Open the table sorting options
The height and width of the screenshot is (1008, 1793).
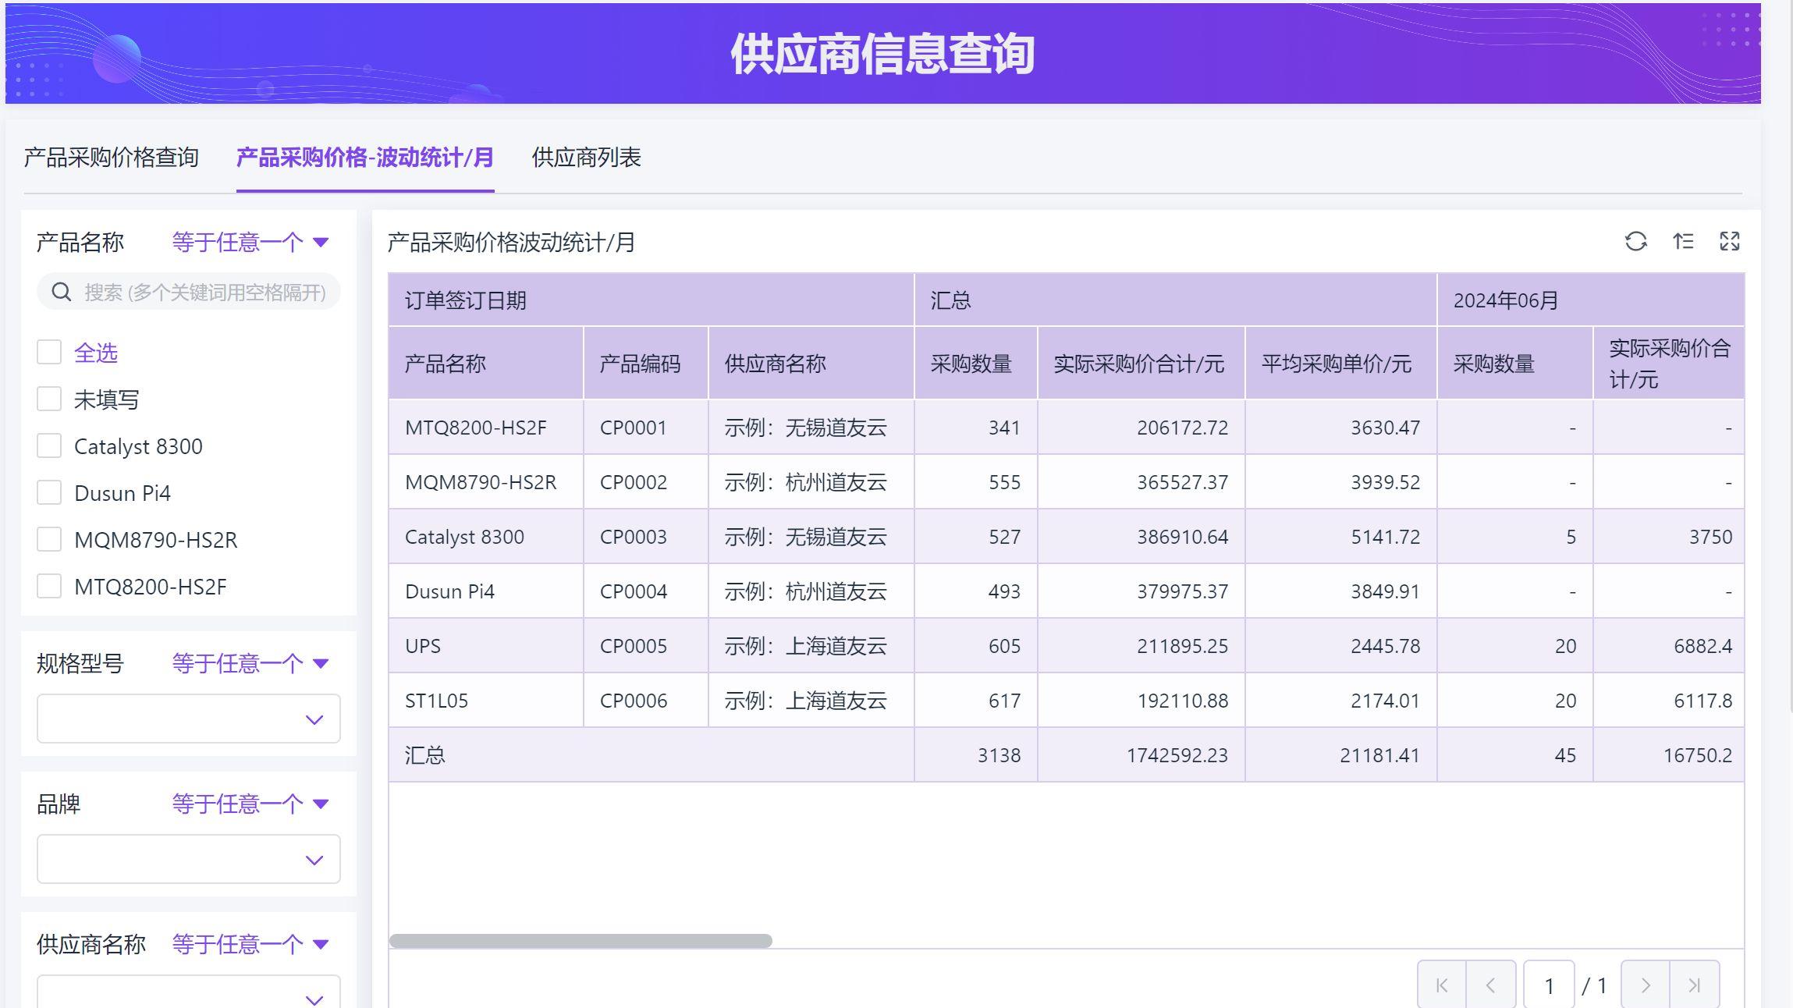1684,242
